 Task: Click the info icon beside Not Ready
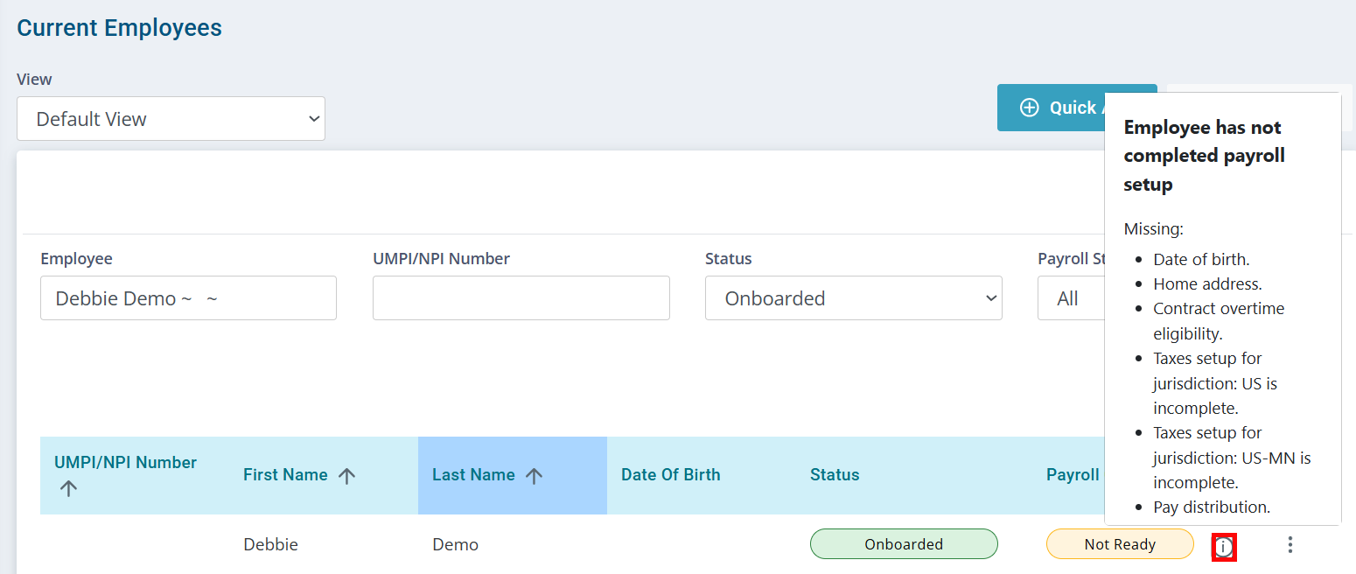[1224, 547]
